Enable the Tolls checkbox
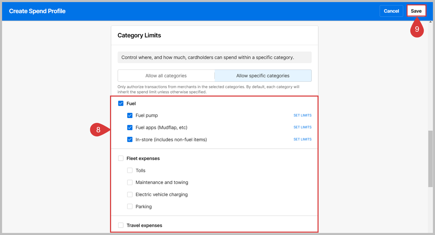Viewport: 435px width, 235px height. [x=130, y=171]
